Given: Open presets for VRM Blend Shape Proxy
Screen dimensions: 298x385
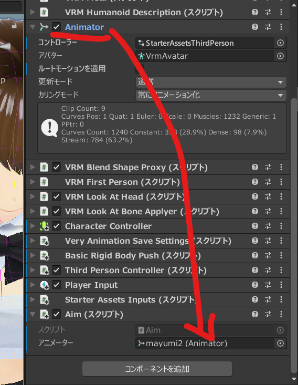Looking at the screenshot, I should pyautogui.click(x=268, y=167).
